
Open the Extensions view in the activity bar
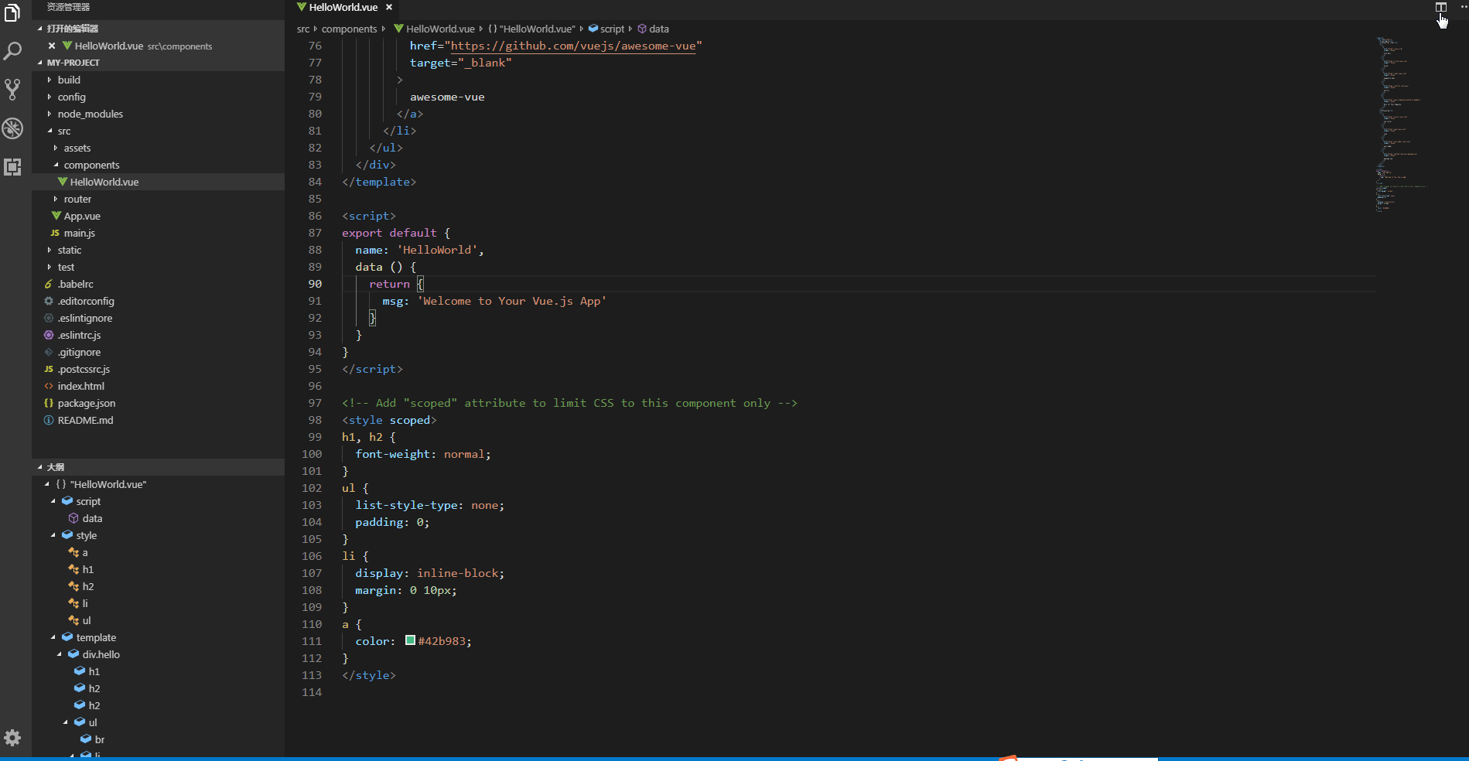12,167
